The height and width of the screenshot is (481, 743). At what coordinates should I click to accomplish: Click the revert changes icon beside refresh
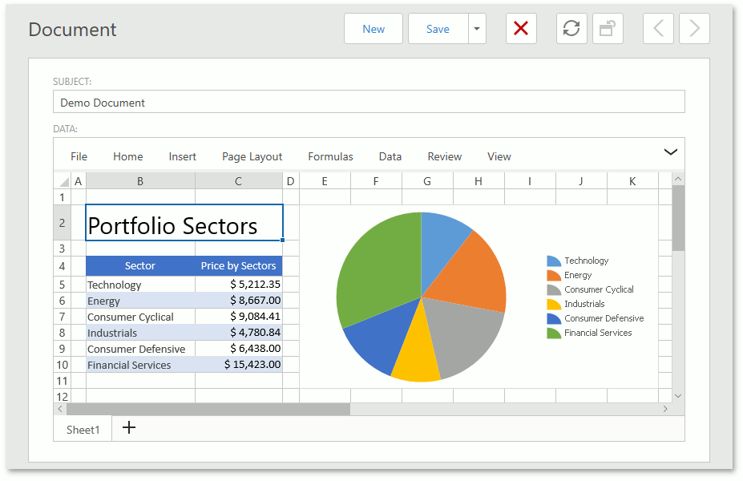pos(608,28)
